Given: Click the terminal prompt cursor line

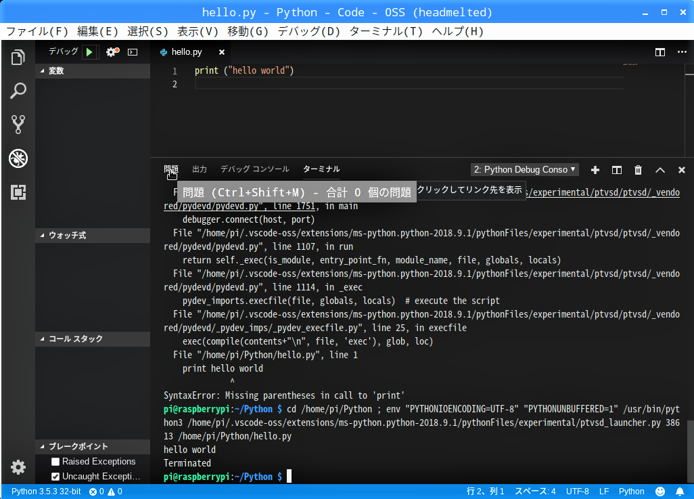Looking at the screenshot, I should tap(227, 477).
